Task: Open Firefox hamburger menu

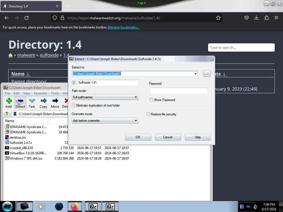Action: tap(276, 18)
